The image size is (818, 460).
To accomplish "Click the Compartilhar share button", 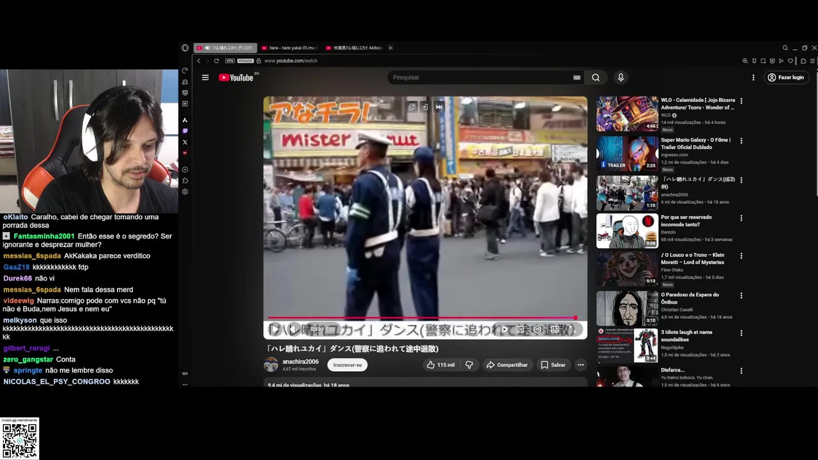I will (507, 365).
